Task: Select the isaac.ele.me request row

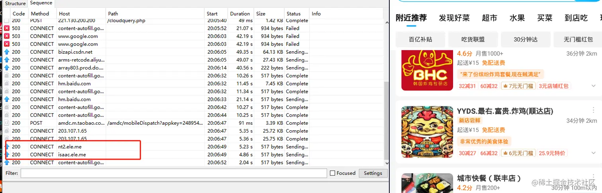Action: (193, 154)
